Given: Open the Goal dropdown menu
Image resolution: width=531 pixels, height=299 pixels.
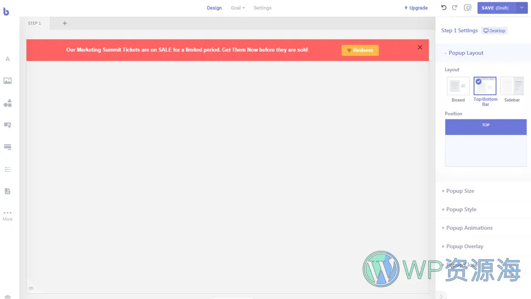Looking at the screenshot, I should point(238,8).
